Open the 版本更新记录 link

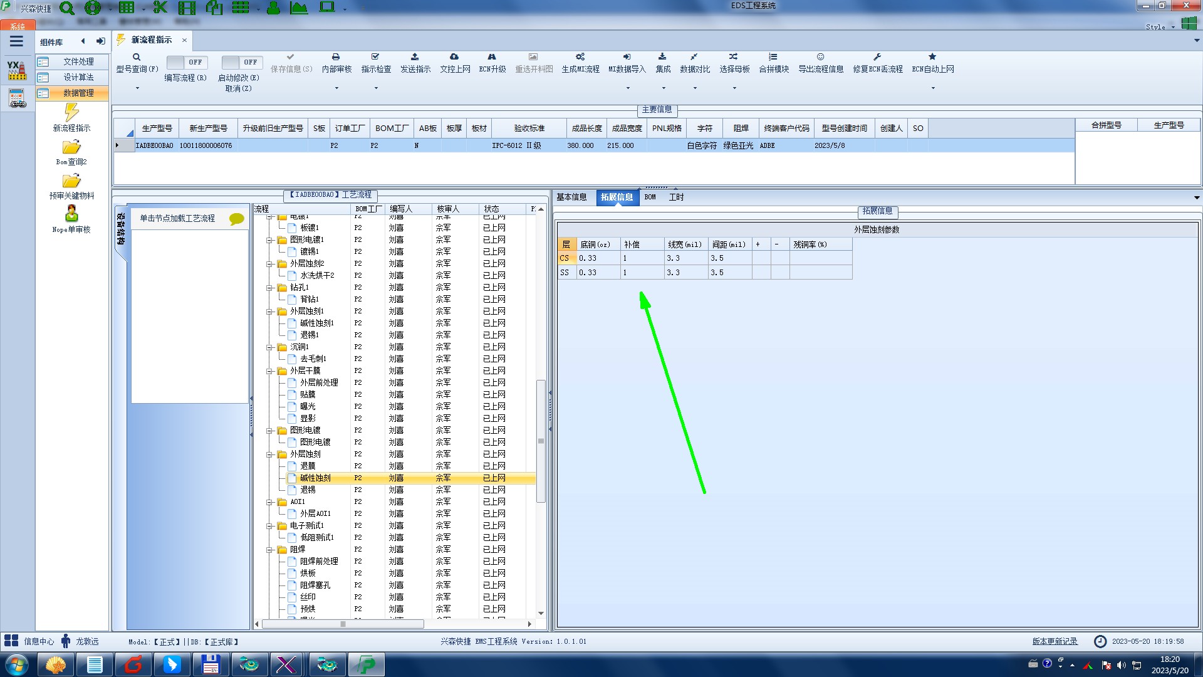(x=1055, y=641)
